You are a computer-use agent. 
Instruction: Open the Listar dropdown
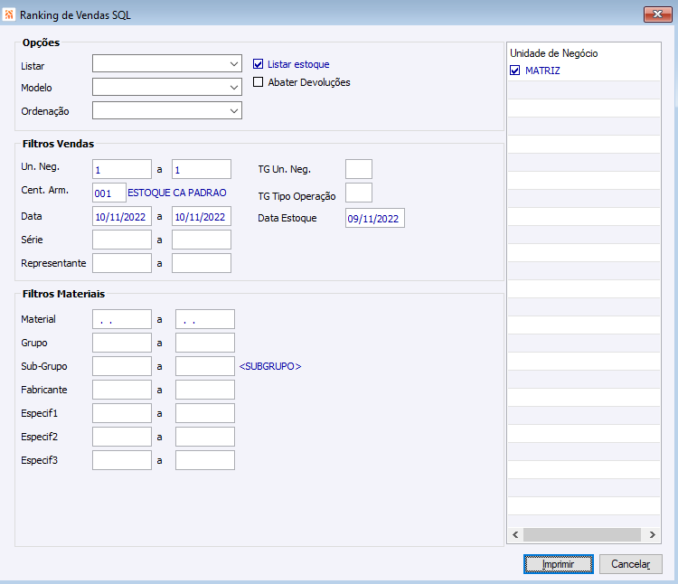(x=167, y=63)
